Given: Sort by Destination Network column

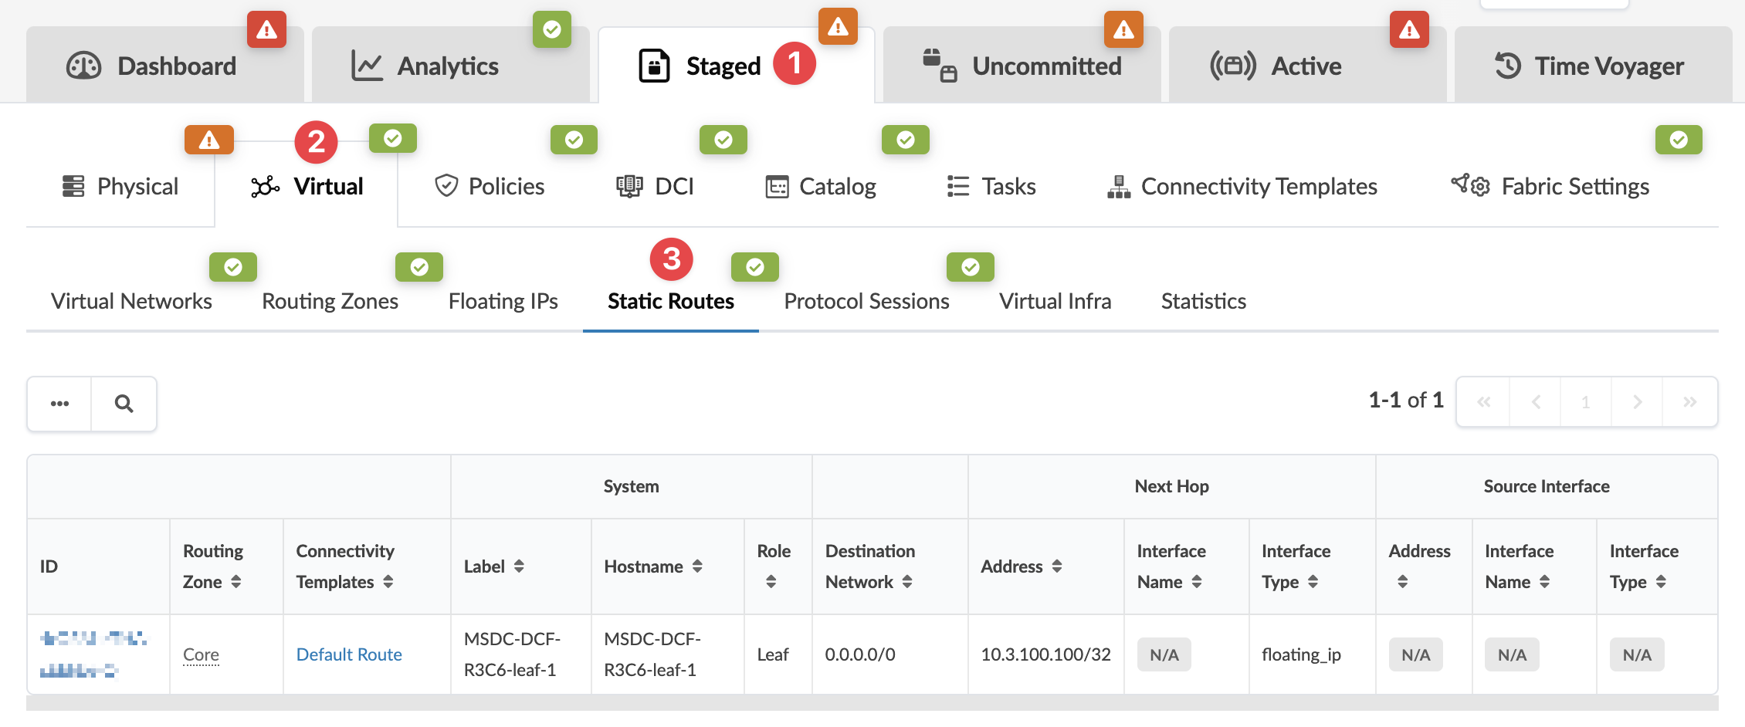Looking at the screenshot, I should pos(907,582).
